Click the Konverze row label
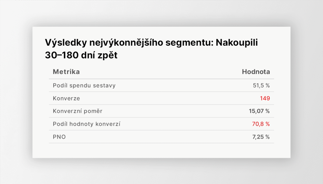This screenshot has width=323, height=184. click(66, 98)
